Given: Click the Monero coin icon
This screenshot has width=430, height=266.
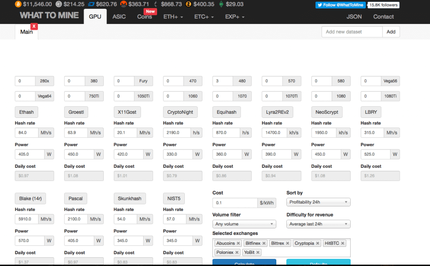Looking at the screenshot, I should (123, 4).
